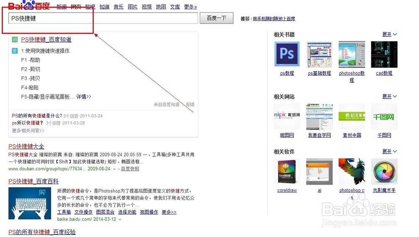The height and width of the screenshot is (237, 419).
Task: Open the 新闻 navigation tab
Action: 62,7
